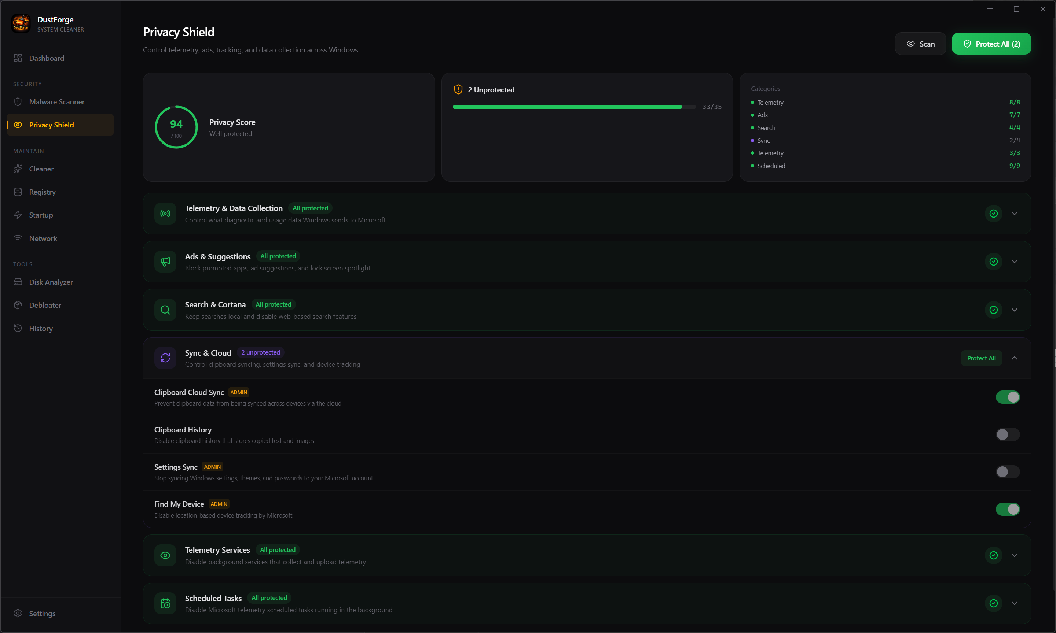Click the Telemetry Services eye icon
This screenshot has height=633, width=1056.
coord(165,555)
